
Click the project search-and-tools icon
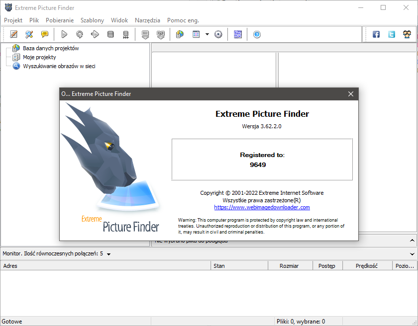point(29,34)
